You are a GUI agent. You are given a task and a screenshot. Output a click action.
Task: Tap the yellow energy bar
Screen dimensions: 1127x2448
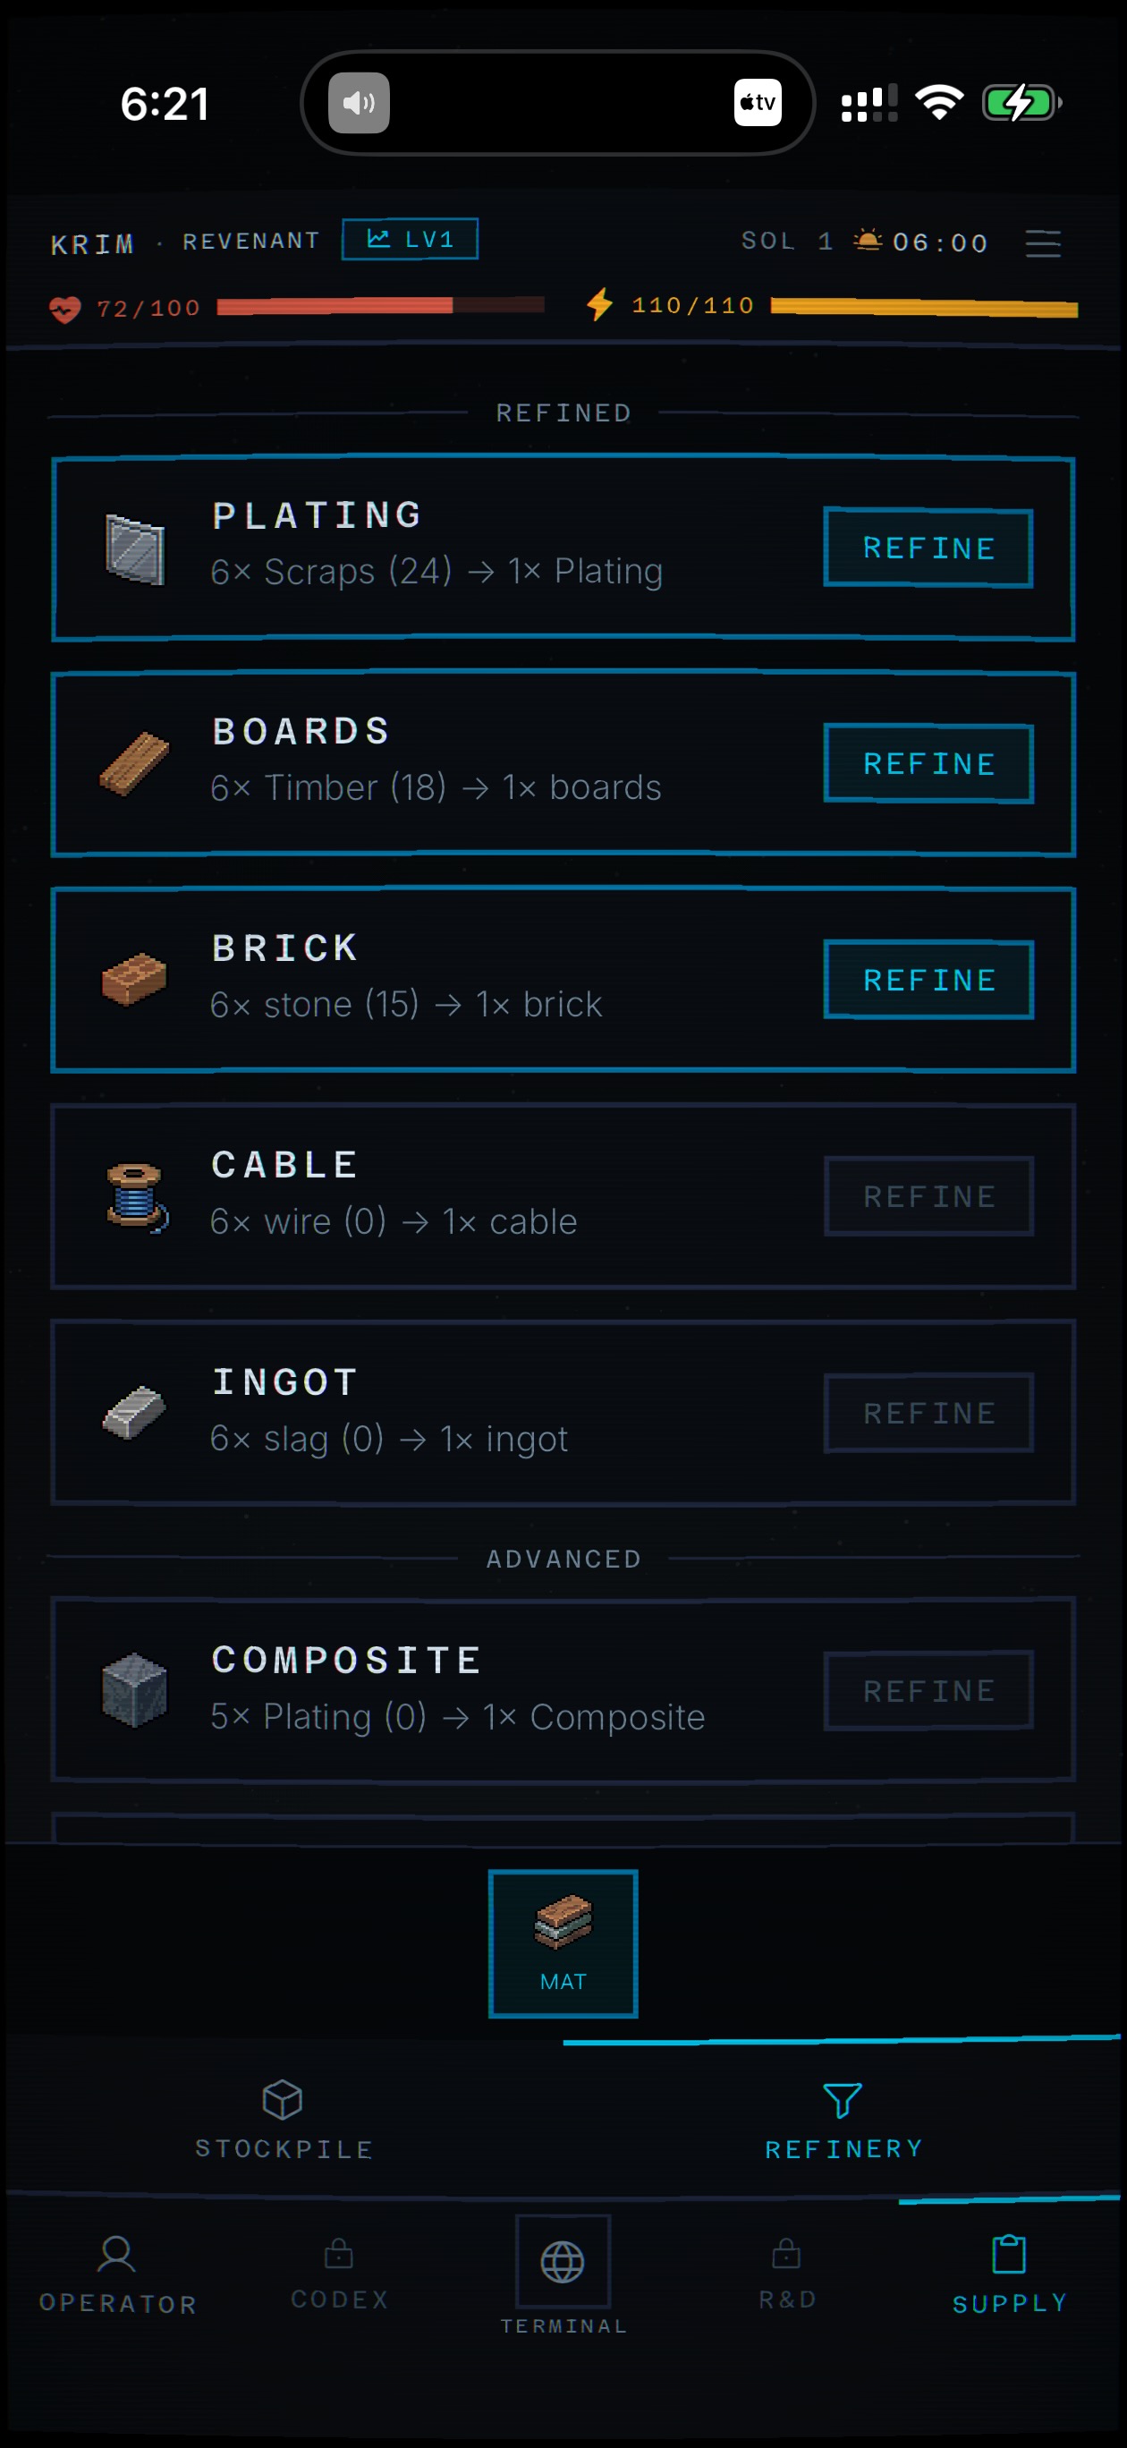pos(924,307)
